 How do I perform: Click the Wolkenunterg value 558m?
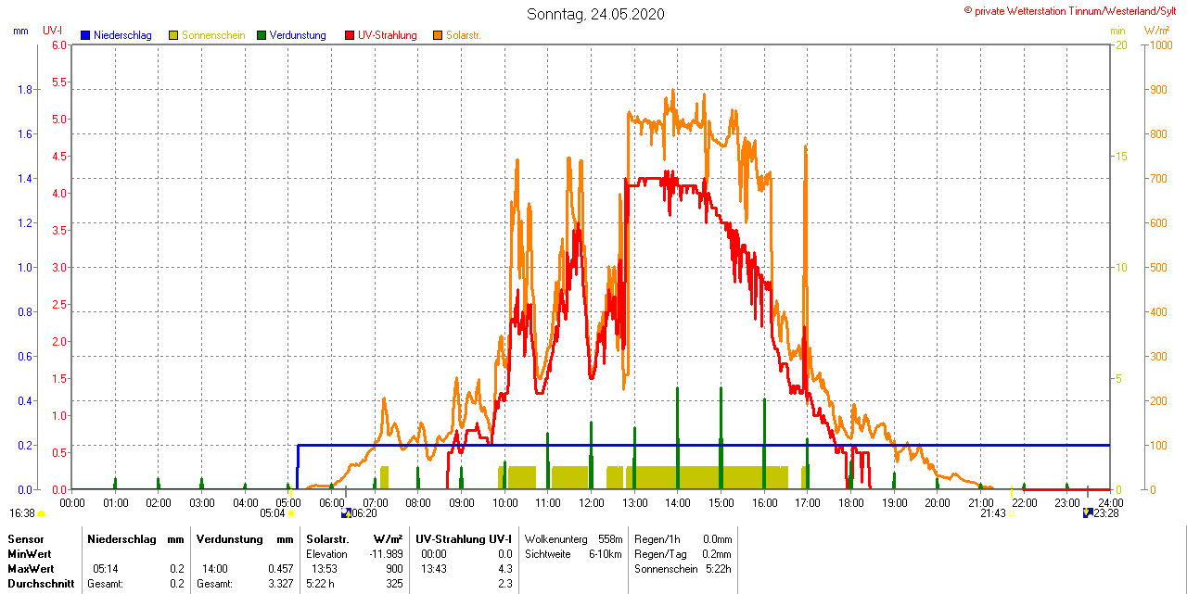click(x=610, y=538)
